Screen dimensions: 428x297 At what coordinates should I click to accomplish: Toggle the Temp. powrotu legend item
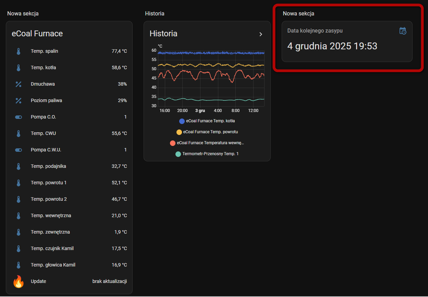coord(207,132)
